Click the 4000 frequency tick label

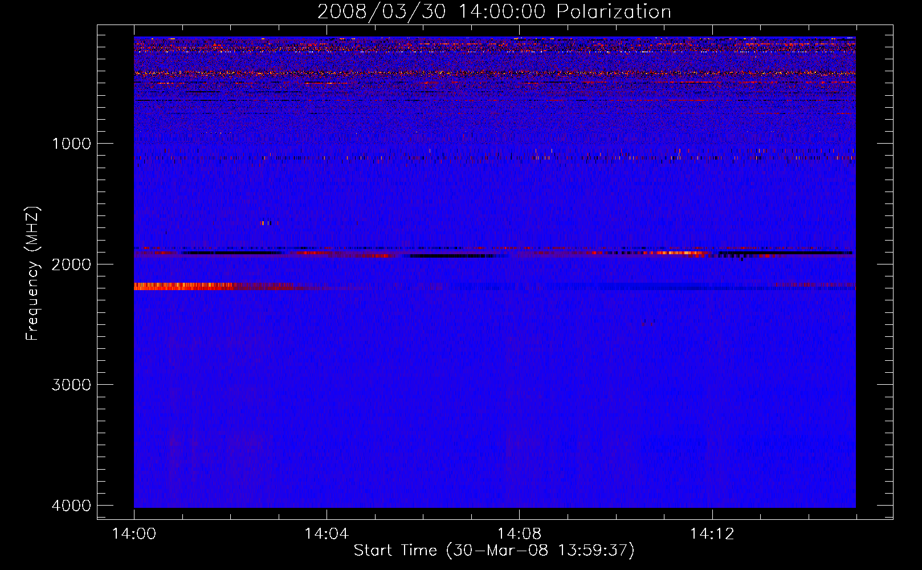click(71, 506)
